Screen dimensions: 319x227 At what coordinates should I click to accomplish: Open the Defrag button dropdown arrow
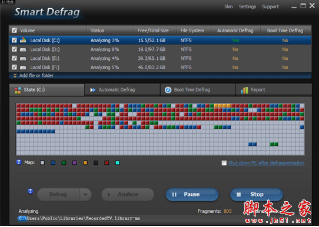click(85, 194)
